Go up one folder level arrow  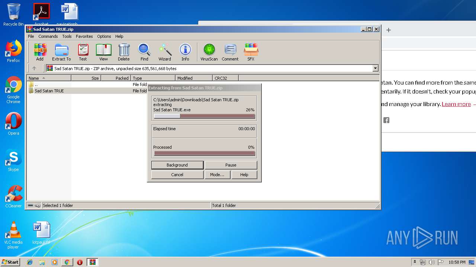pyautogui.click(x=34, y=68)
